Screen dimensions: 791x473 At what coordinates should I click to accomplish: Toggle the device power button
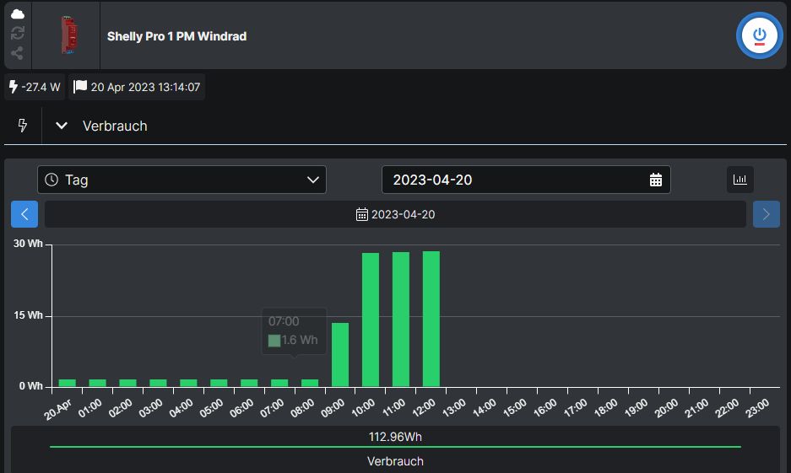[x=760, y=35]
